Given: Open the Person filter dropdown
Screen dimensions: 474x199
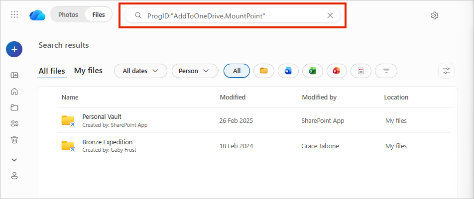Looking at the screenshot, I should [x=195, y=71].
